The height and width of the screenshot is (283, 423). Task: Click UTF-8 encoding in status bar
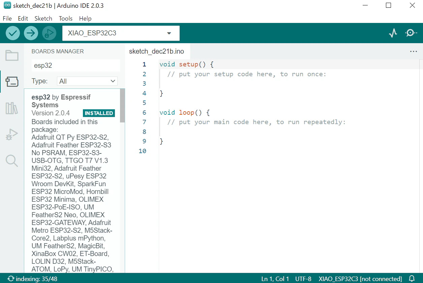tap(303, 279)
